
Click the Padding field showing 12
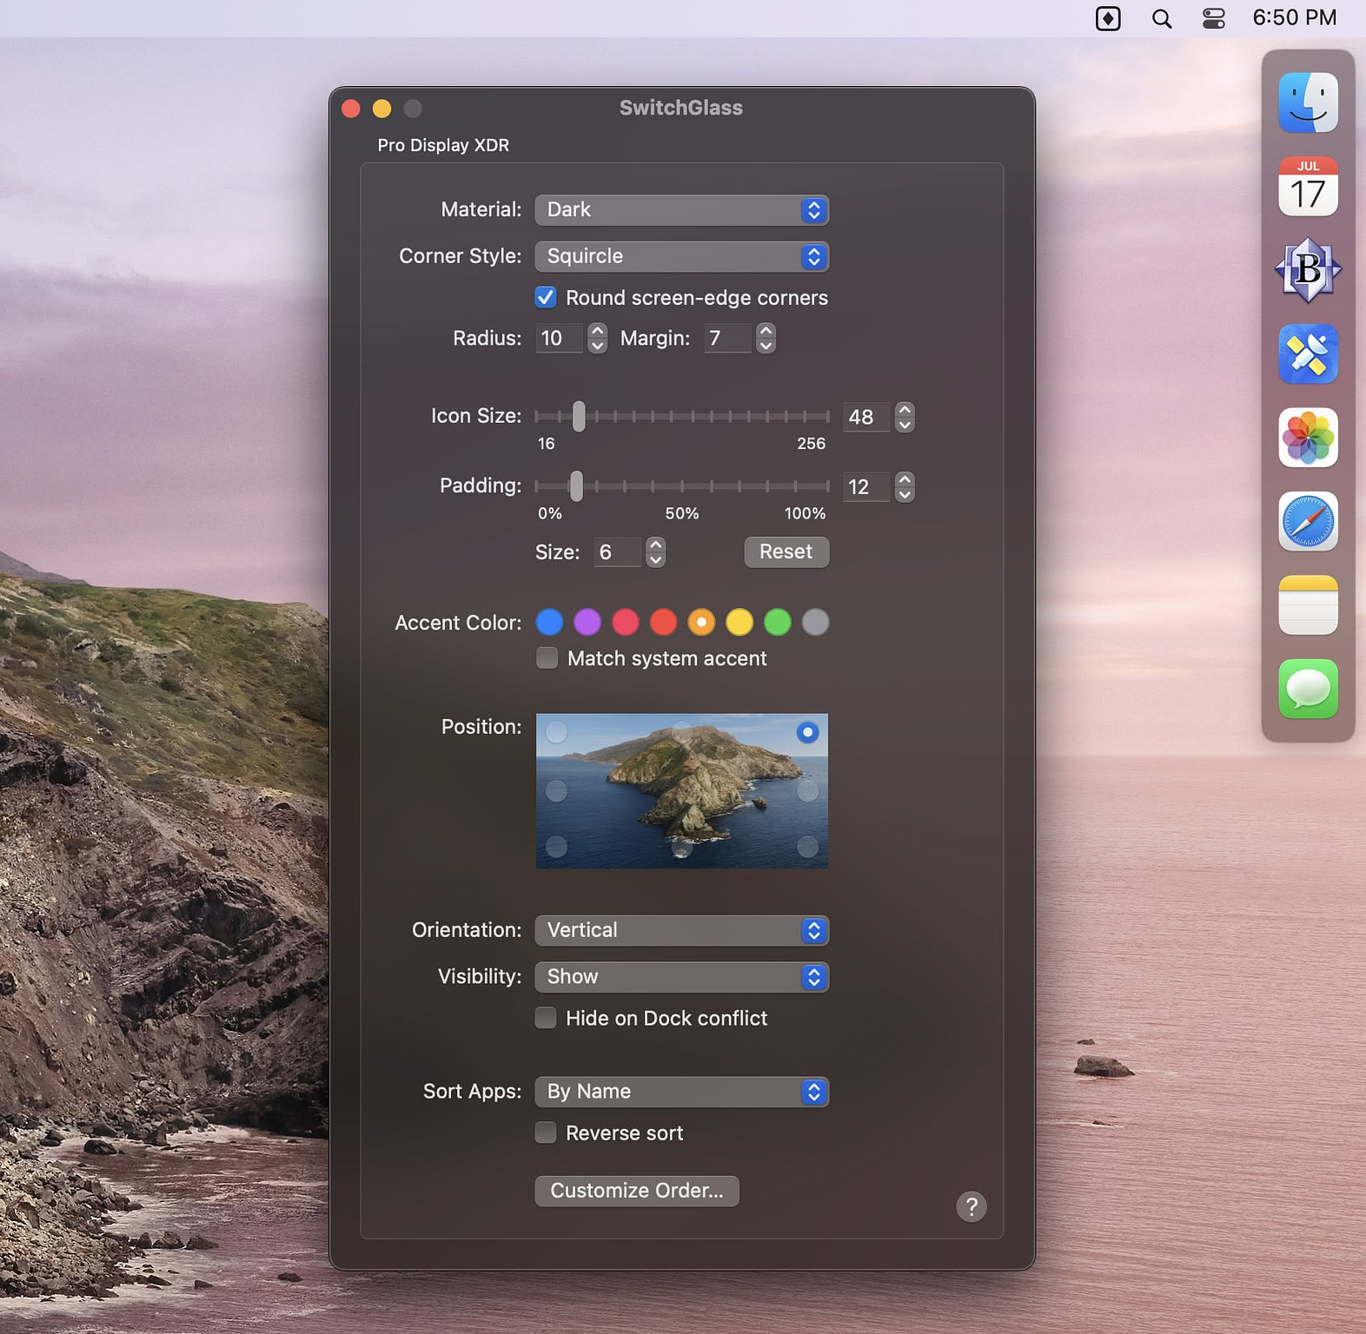(866, 487)
